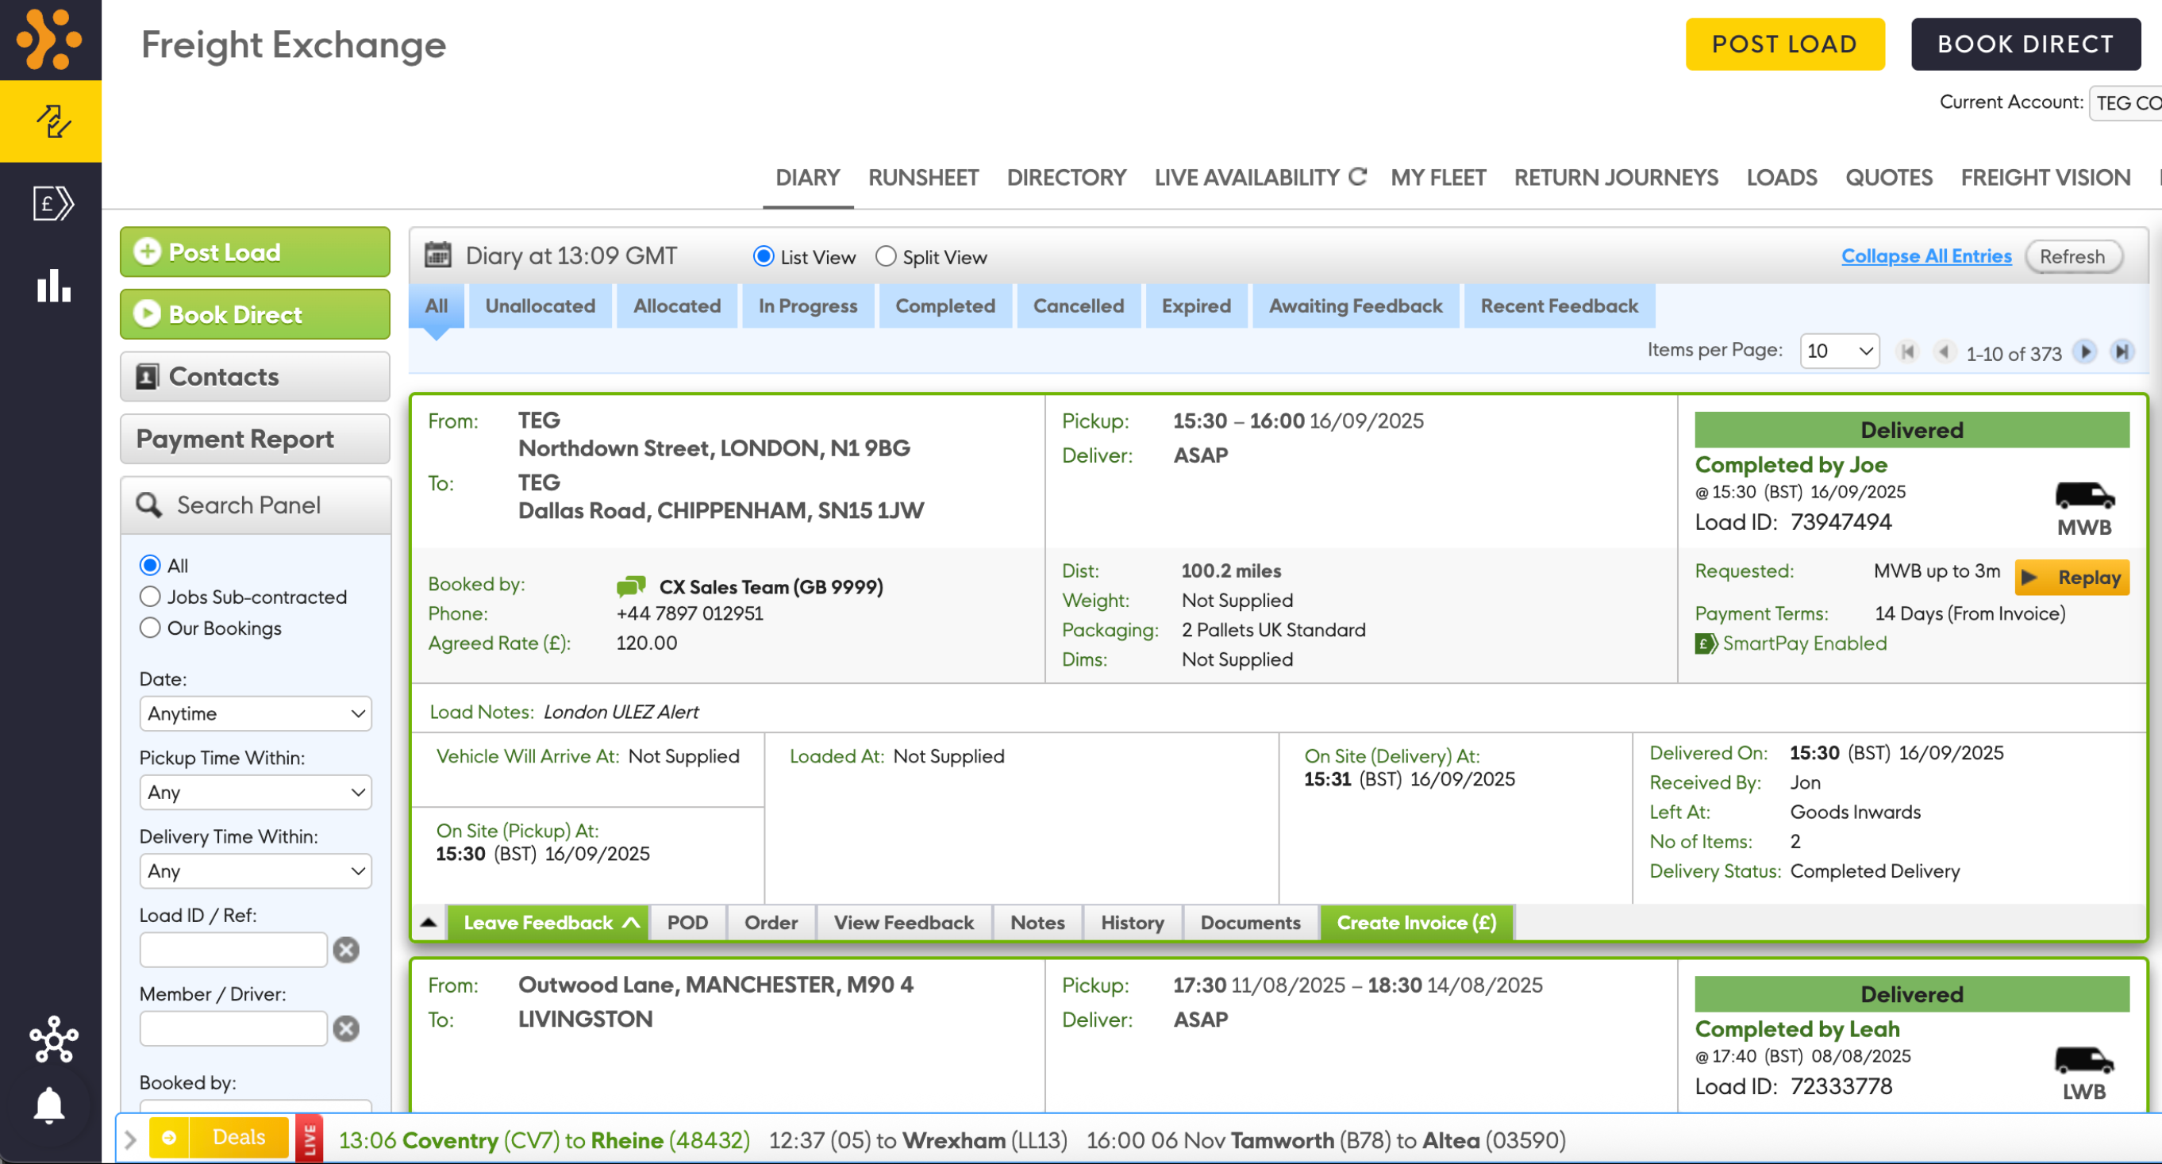Open the notifications bell in sidebar

49,1105
